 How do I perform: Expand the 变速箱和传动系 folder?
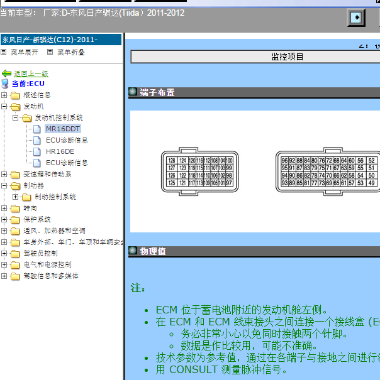(x=4, y=174)
